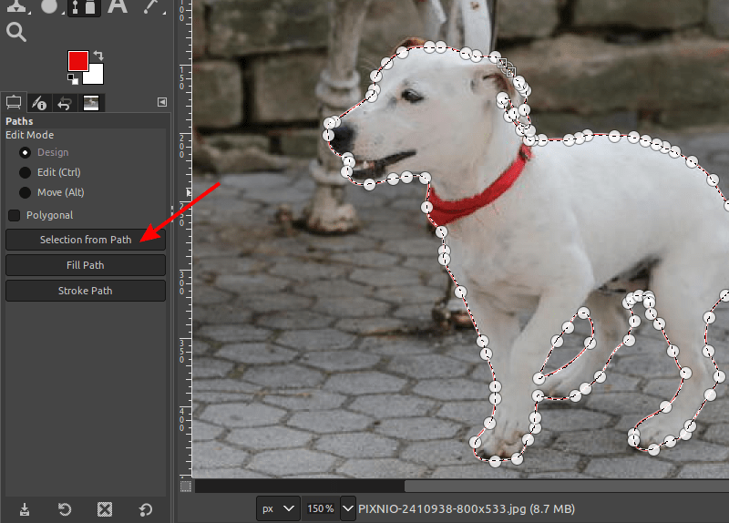Select the Zoom magnifier tool

coord(16,32)
